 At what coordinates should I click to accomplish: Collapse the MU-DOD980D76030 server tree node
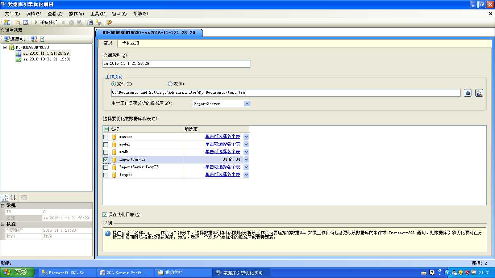click(x=5, y=47)
